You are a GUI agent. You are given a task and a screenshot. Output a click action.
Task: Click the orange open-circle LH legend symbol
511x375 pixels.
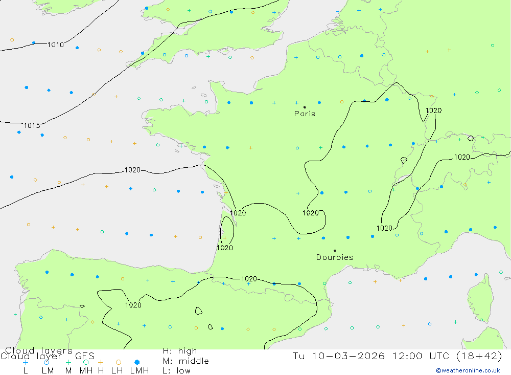pyautogui.click(x=119, y=362)
